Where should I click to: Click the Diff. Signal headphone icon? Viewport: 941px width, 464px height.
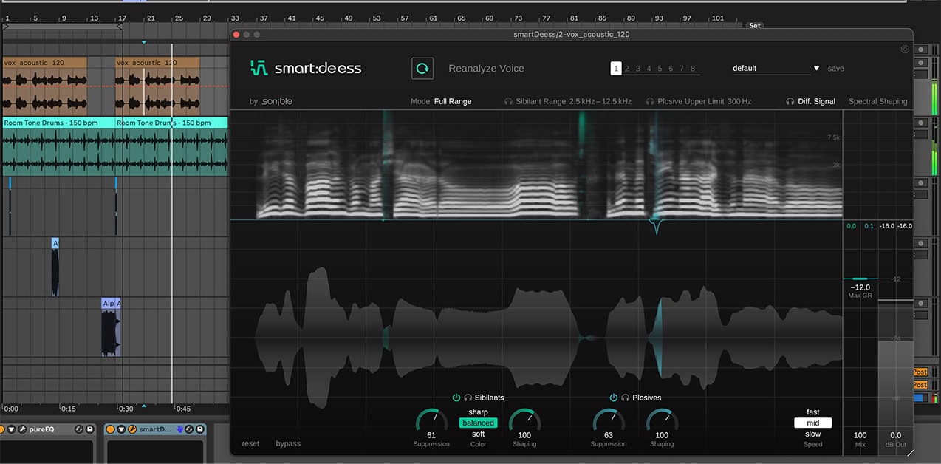coord(790,101)
